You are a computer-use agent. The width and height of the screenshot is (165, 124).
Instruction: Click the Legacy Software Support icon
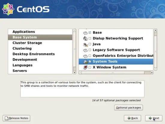point(85,50)
